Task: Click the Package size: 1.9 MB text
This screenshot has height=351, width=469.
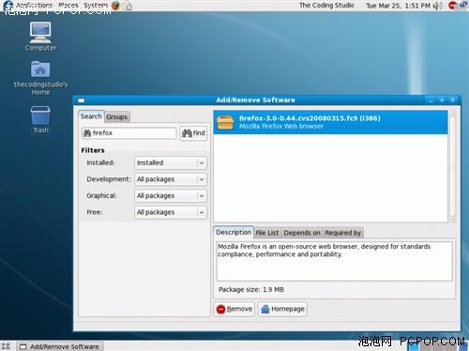Action: 251,290
